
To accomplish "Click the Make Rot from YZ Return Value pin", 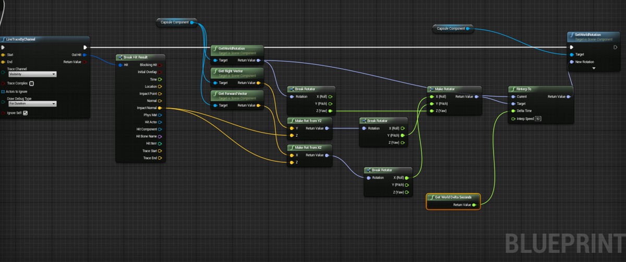I will point(327,128).
